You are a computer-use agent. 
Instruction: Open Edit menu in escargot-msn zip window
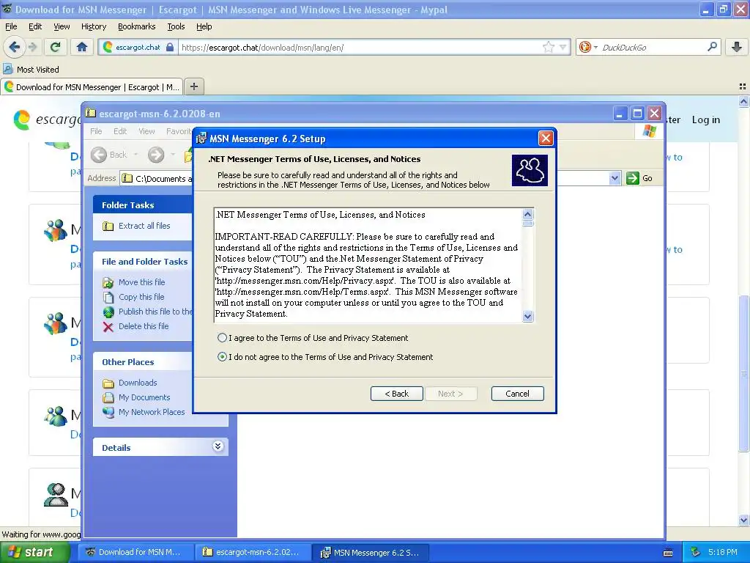point(120,131)
